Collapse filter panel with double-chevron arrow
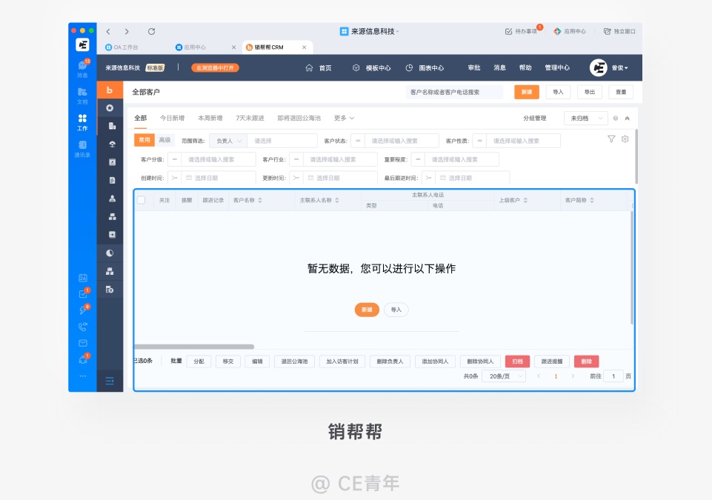Viewport: 712px width, 500px height. pos(627,118)
